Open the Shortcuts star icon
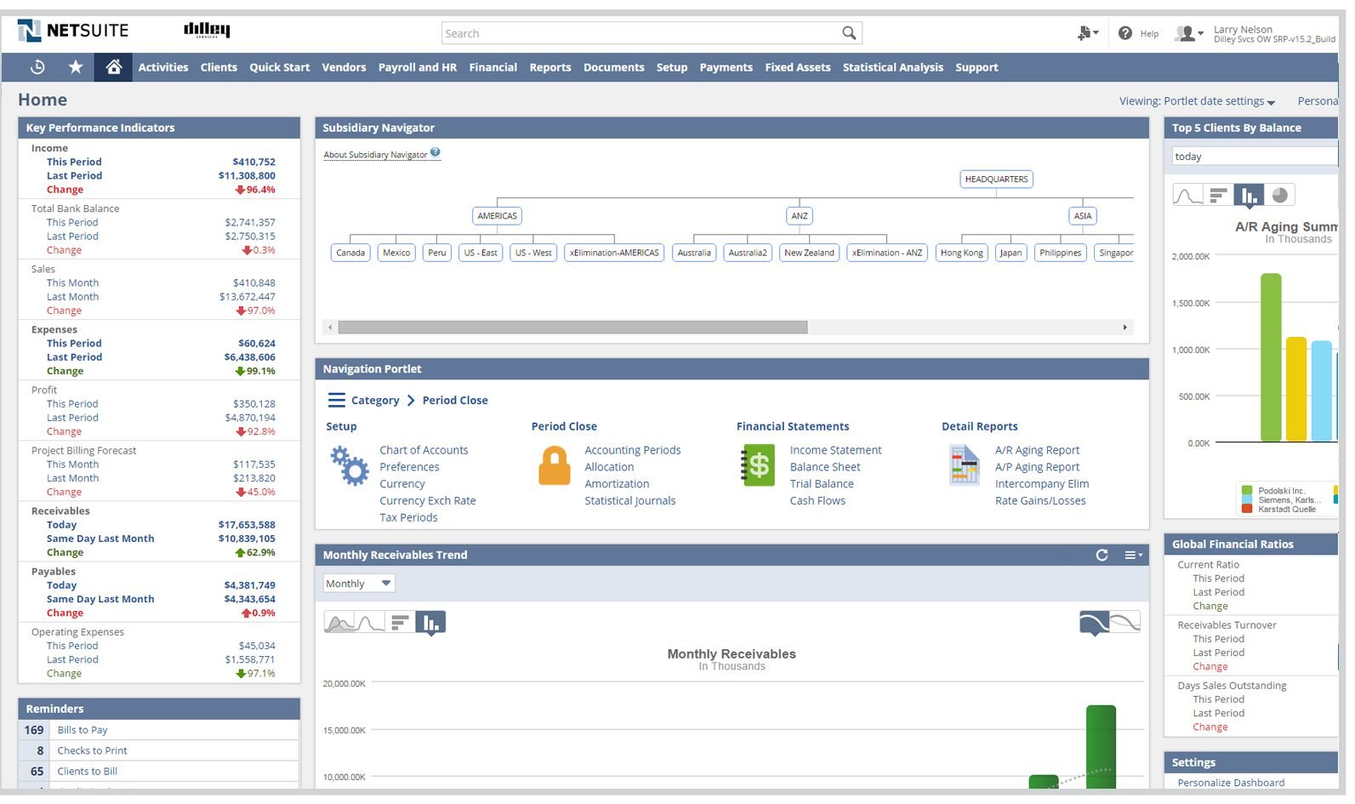This screenshot has width=1355, height=804. (x=76, y=66)
